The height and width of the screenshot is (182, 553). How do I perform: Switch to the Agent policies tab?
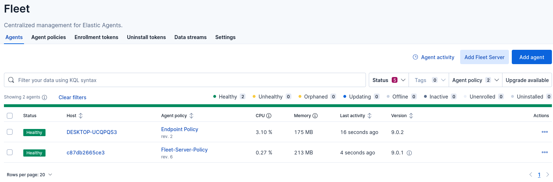click(49, 37)
